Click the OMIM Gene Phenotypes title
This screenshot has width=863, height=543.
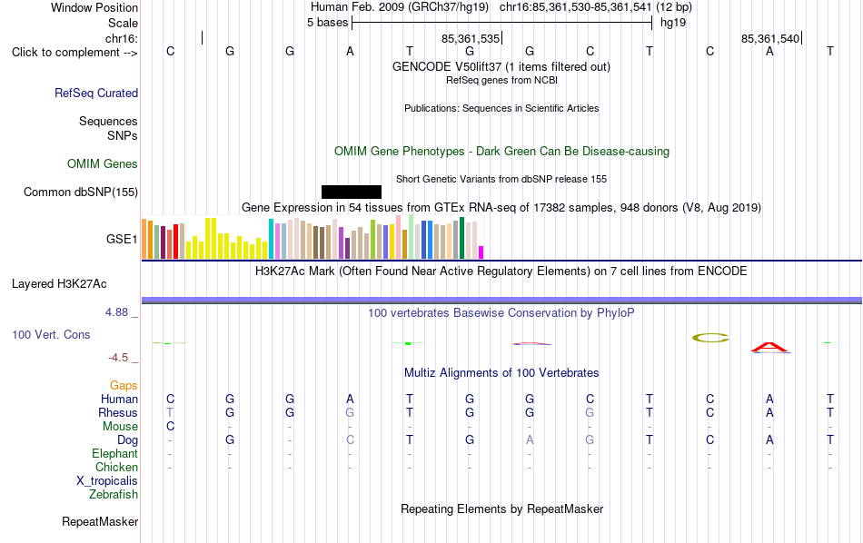tap(502, 152)
